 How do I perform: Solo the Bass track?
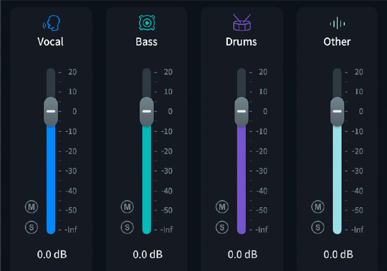(127, 227)
